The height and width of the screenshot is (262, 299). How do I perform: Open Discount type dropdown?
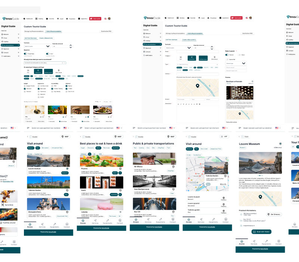[236, 63]
